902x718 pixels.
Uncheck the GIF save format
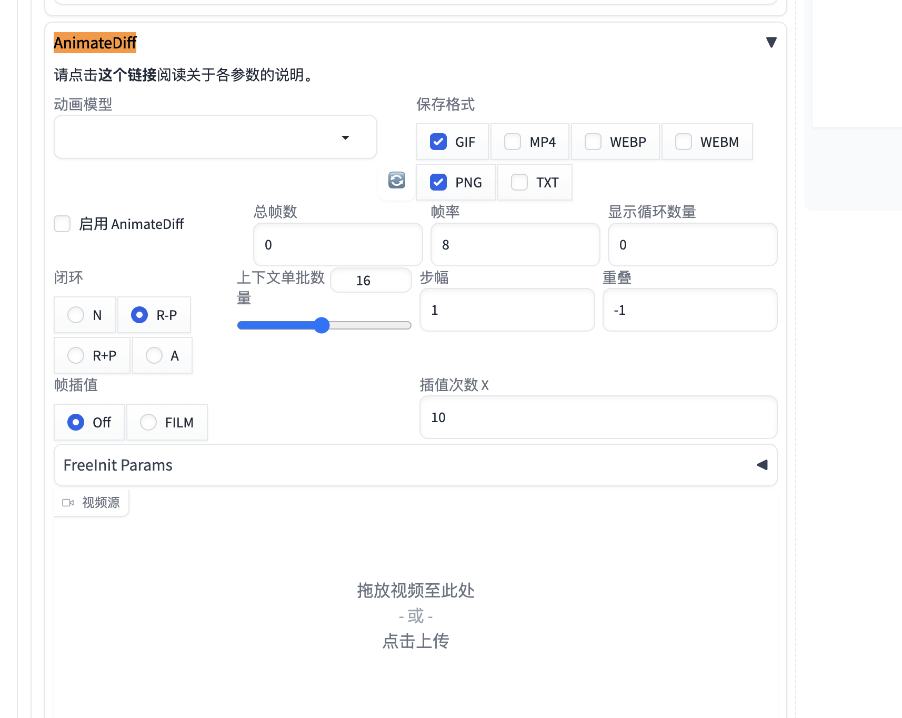(438, 142)
